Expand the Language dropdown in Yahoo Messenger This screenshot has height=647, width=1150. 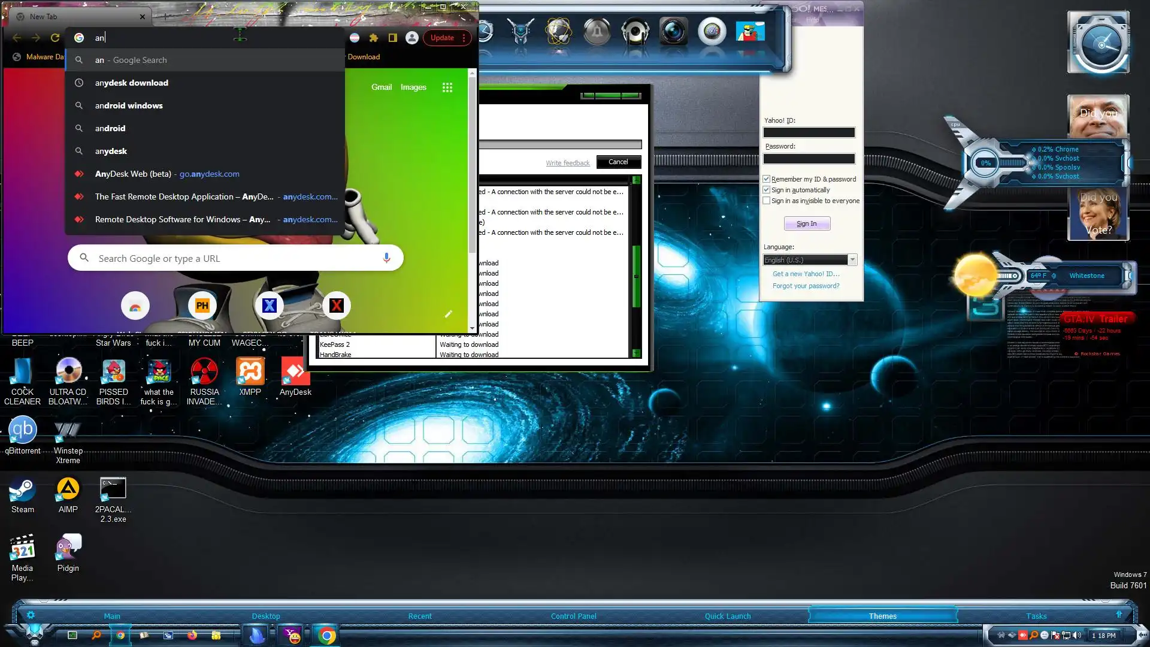point(852,260)
